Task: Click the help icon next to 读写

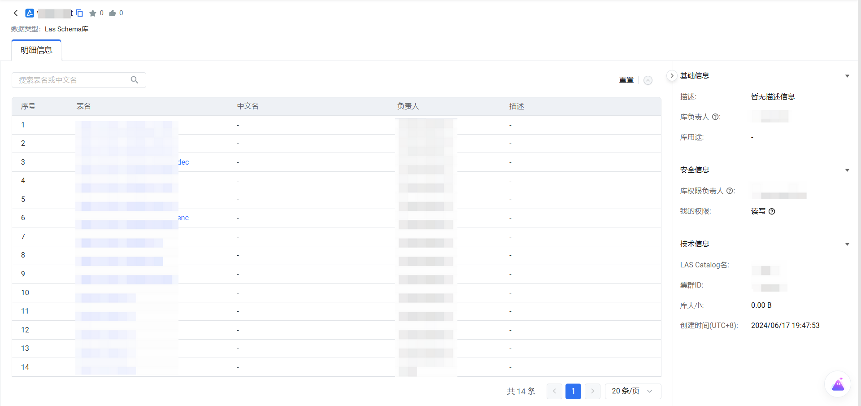Action: pyautogui.click(x=772, y=211)
